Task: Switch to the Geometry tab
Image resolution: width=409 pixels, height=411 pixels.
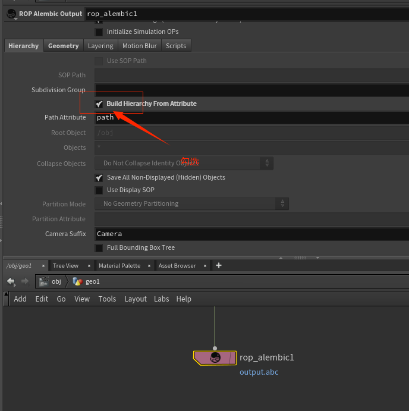Action: pos(64,46)
